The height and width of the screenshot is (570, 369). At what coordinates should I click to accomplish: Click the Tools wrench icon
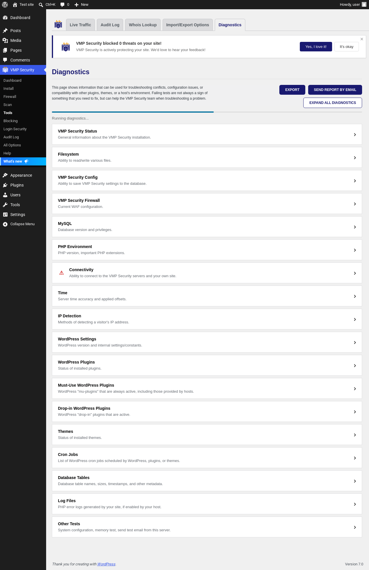5,205
